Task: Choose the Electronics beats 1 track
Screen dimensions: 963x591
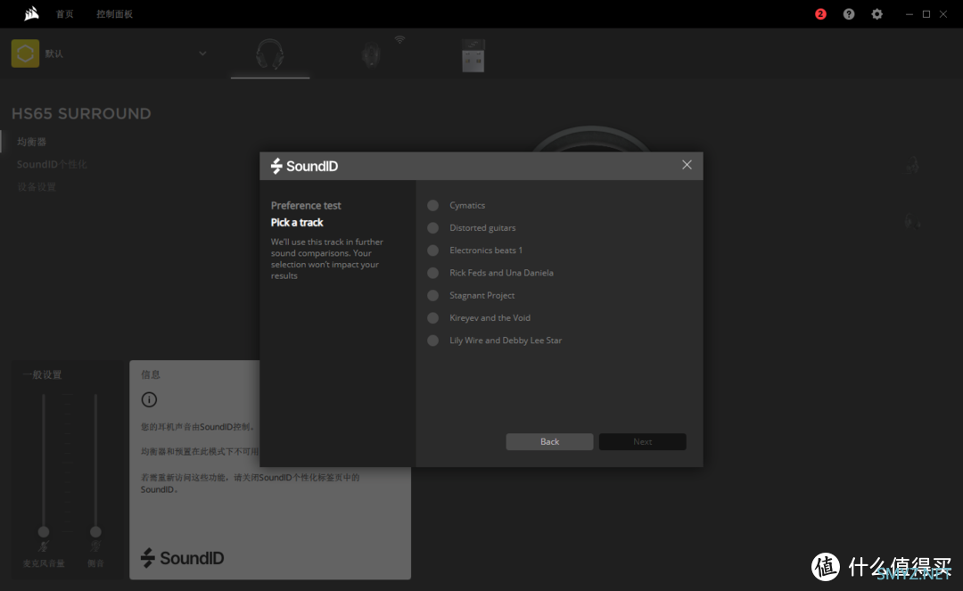Action: tap(433, 250)
